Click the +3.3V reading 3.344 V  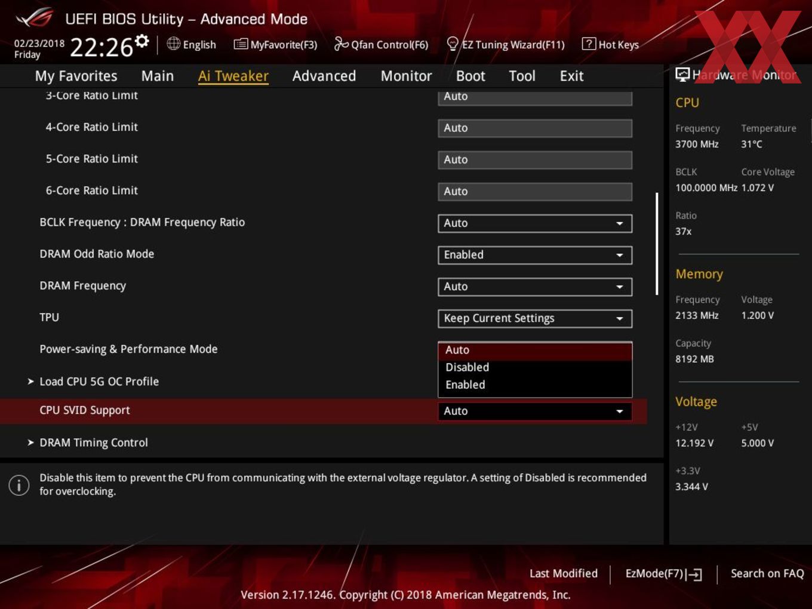pos(691,487)
